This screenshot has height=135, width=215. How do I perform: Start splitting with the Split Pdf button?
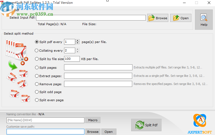point(146,125)
